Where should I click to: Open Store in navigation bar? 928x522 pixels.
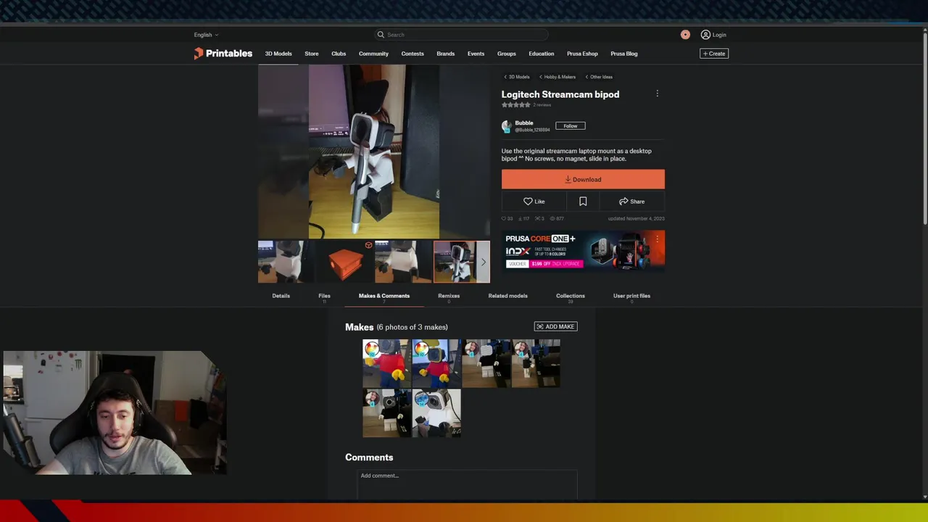(312, 54)
